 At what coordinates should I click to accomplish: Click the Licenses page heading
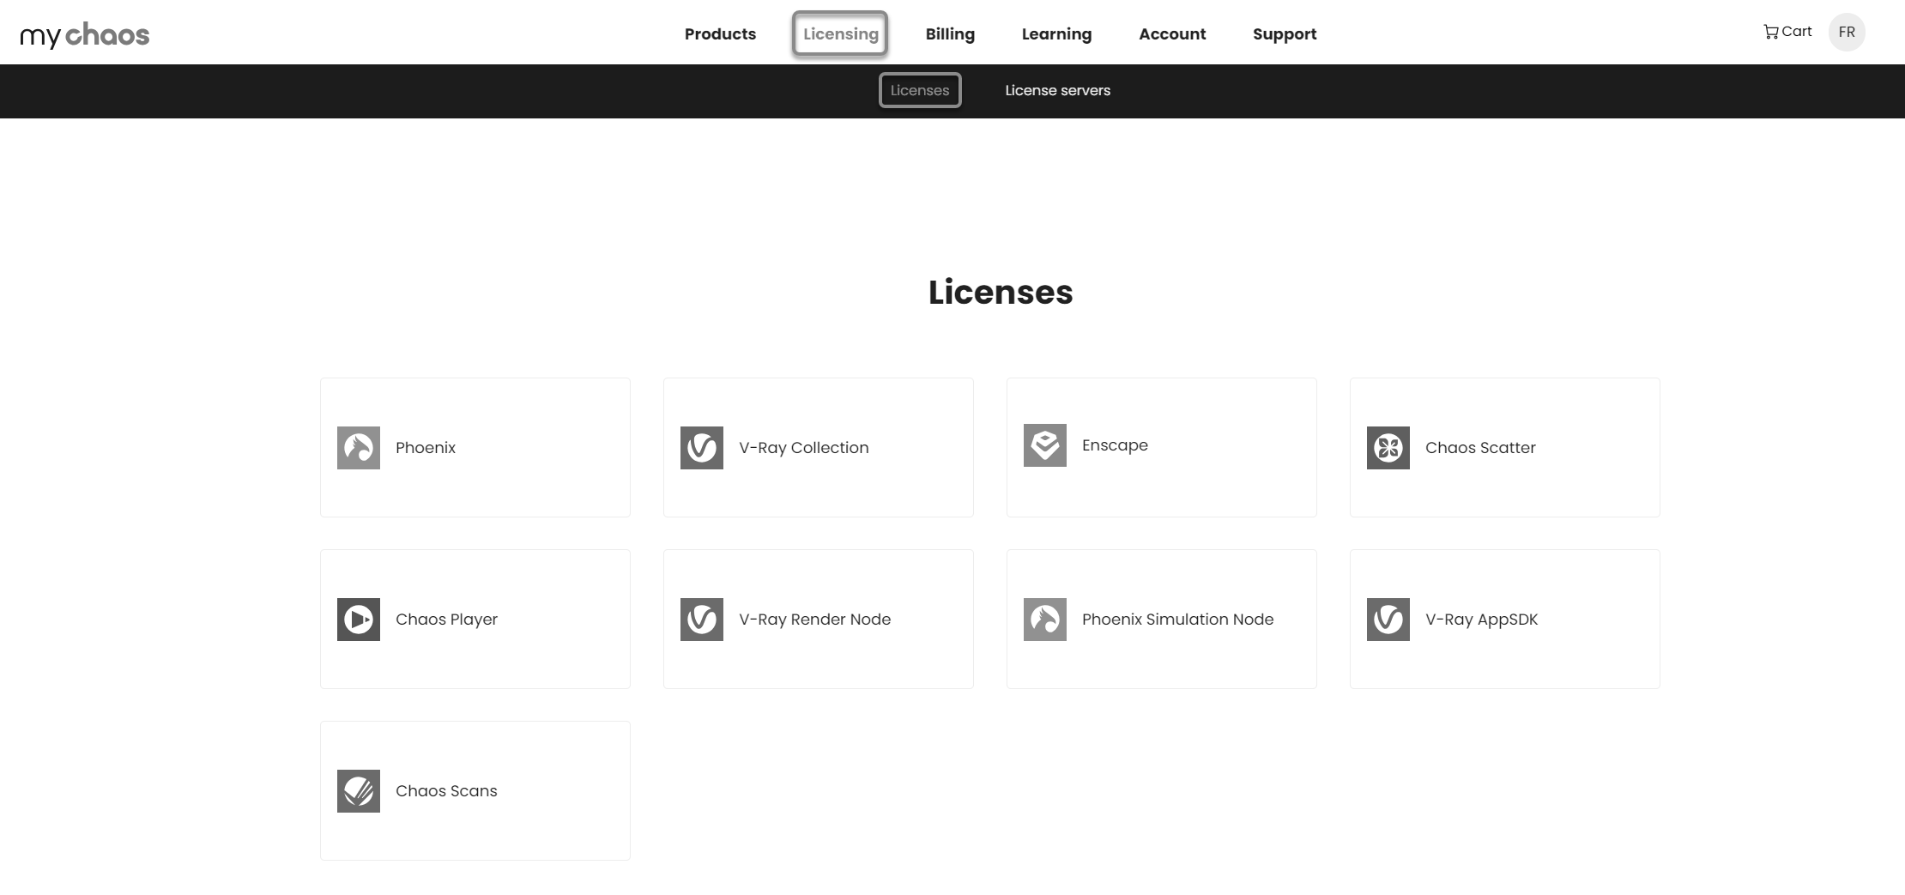tap(1001, 292)
